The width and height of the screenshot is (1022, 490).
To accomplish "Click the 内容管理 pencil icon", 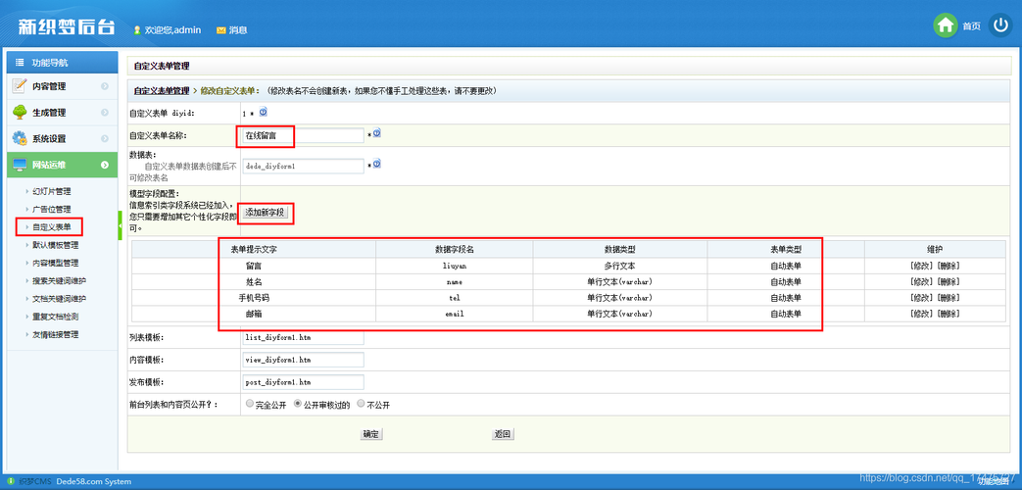I will point(20,86).
